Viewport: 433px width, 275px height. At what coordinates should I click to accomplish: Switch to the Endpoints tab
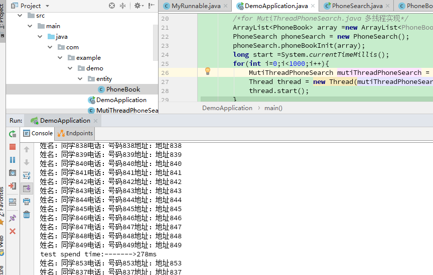point(75,133)
